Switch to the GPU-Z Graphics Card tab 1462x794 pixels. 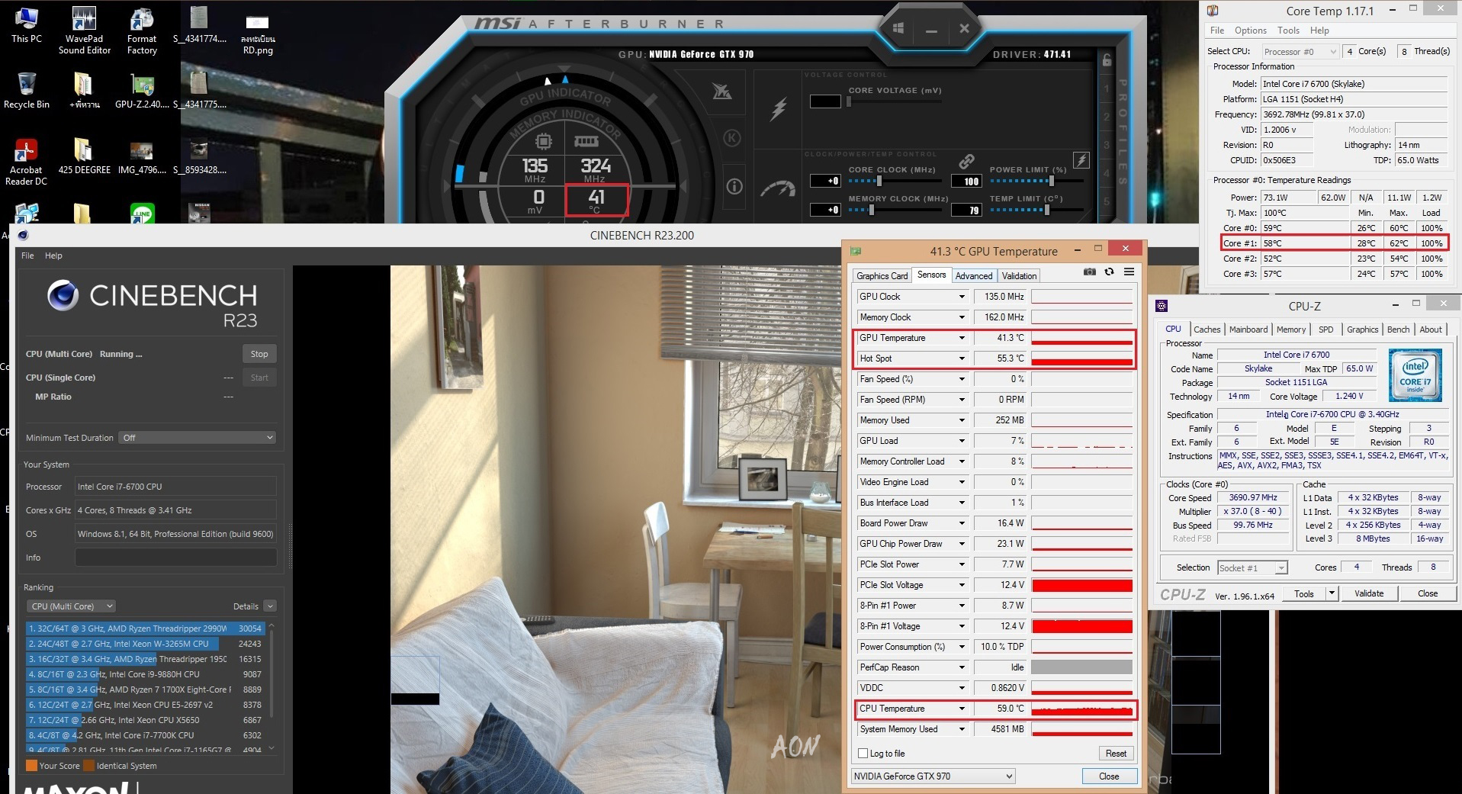tap(882, 276)
